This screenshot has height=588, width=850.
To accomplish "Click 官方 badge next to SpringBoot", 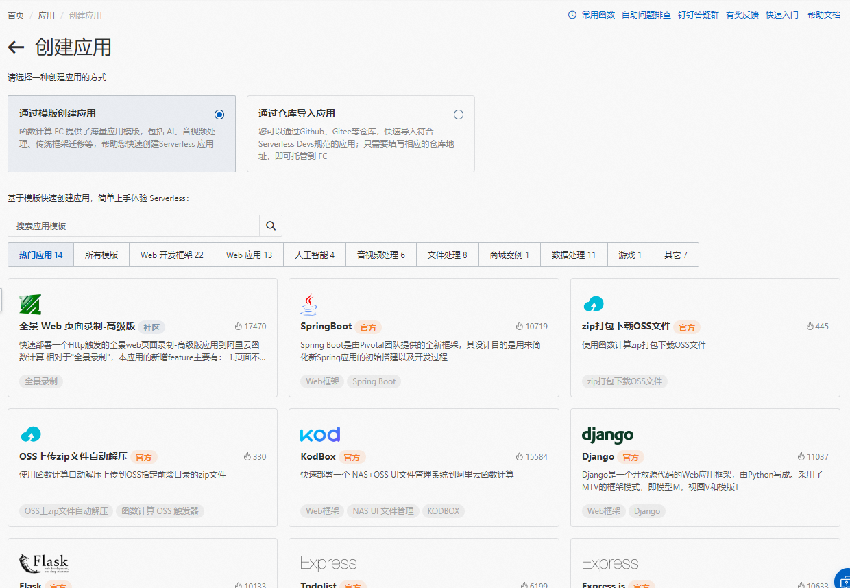I will (x=369, y=327).
